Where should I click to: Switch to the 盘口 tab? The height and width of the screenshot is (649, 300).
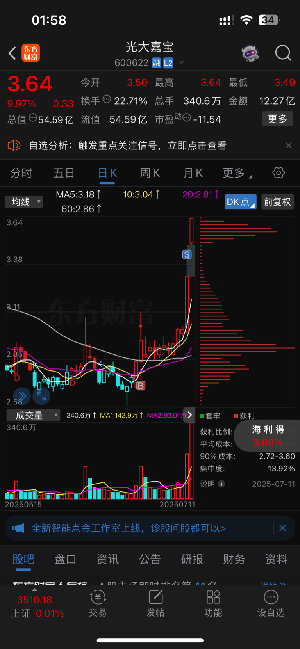tap(65, 559)
